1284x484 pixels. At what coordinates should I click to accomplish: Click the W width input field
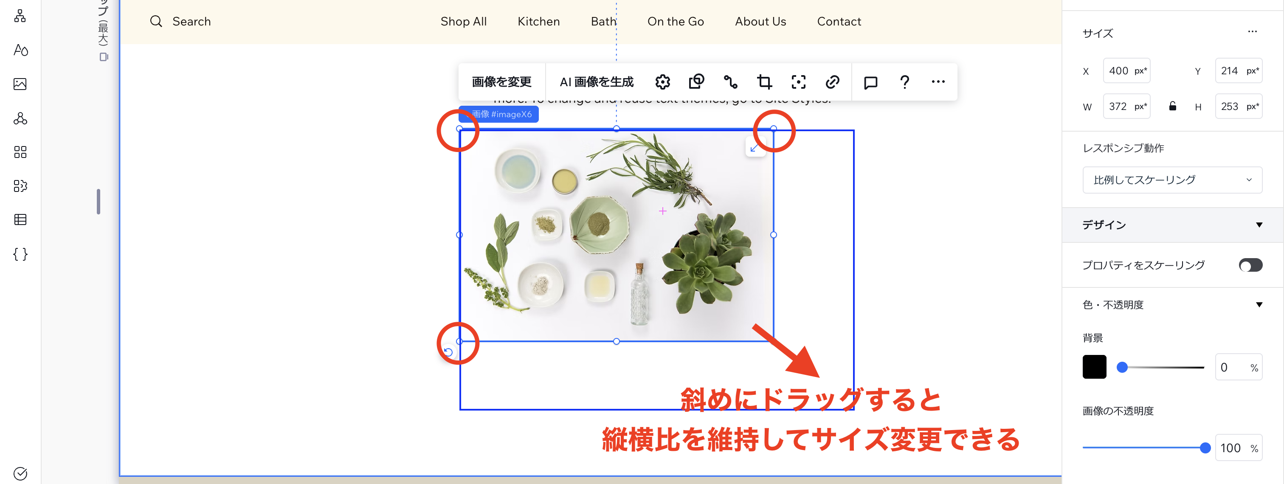[x=1127, y=106]
